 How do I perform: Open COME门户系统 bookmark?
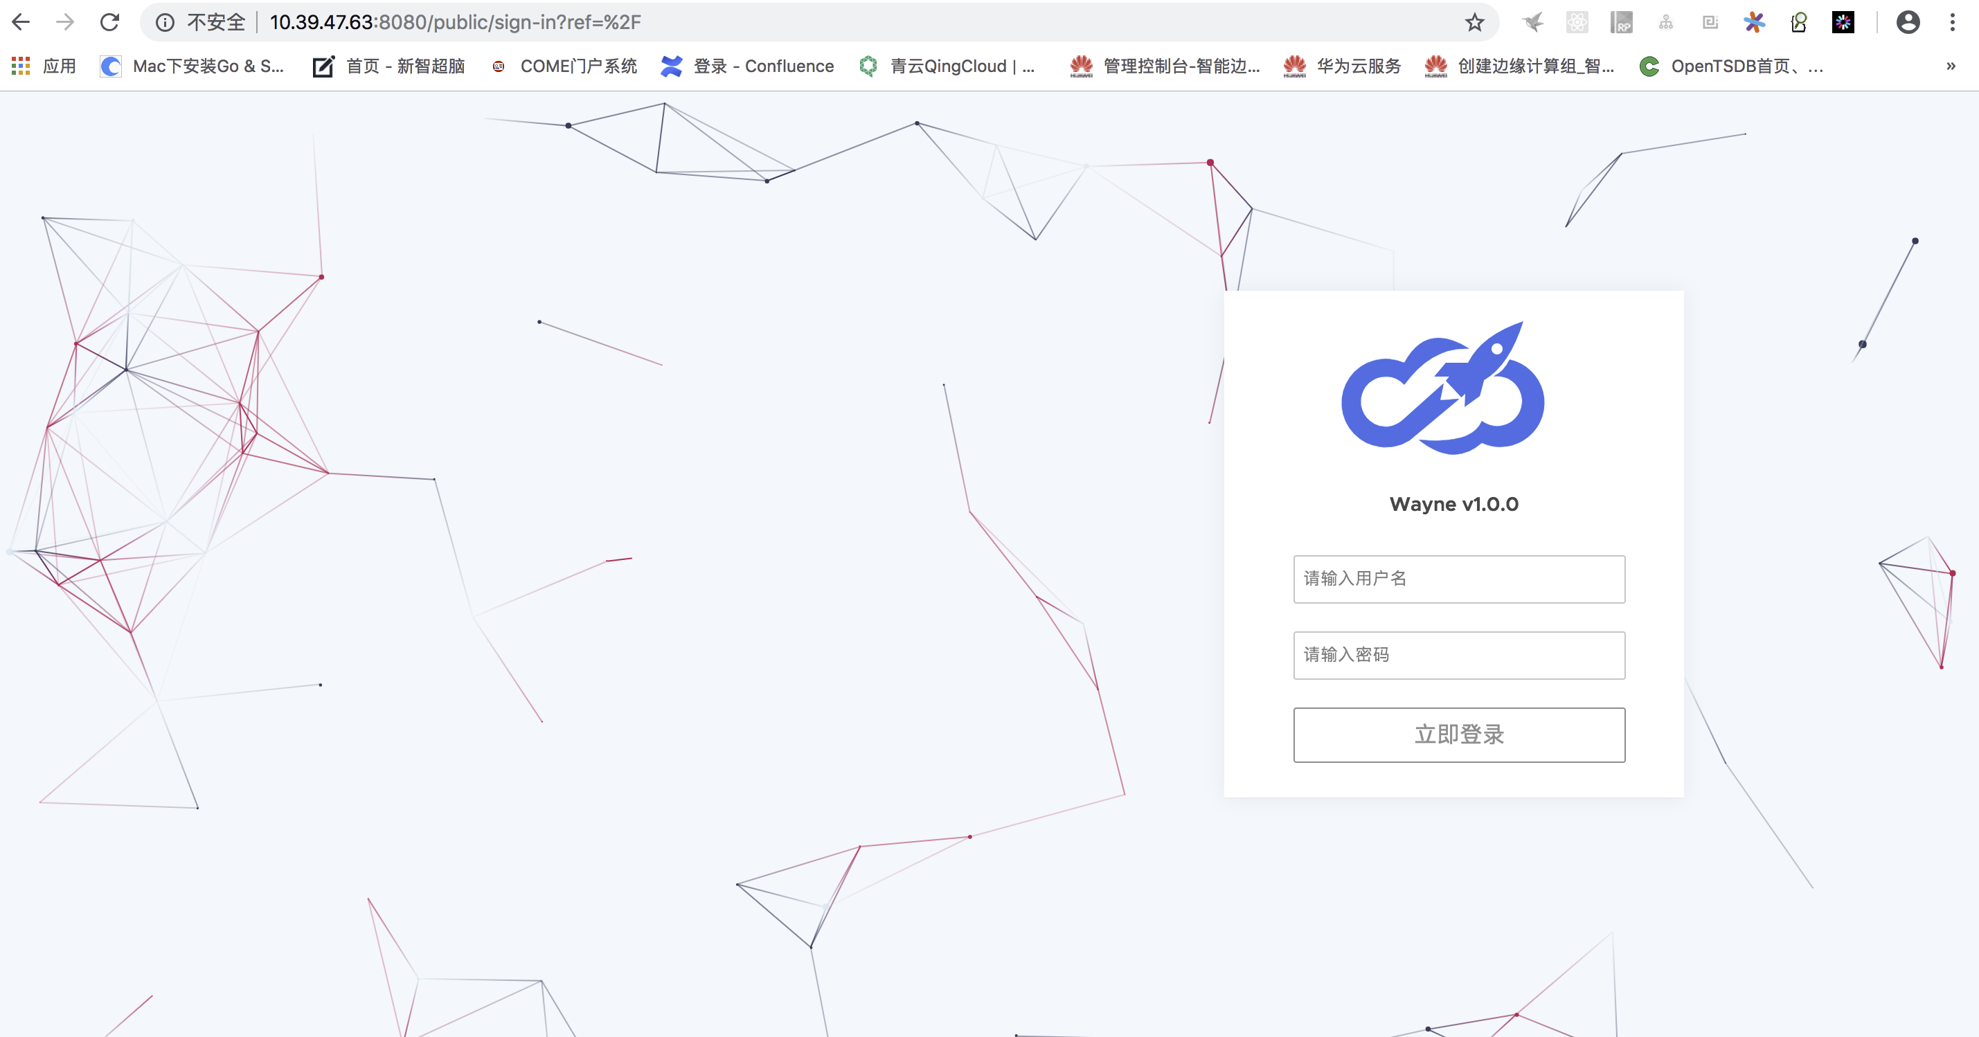pos(564,66)
